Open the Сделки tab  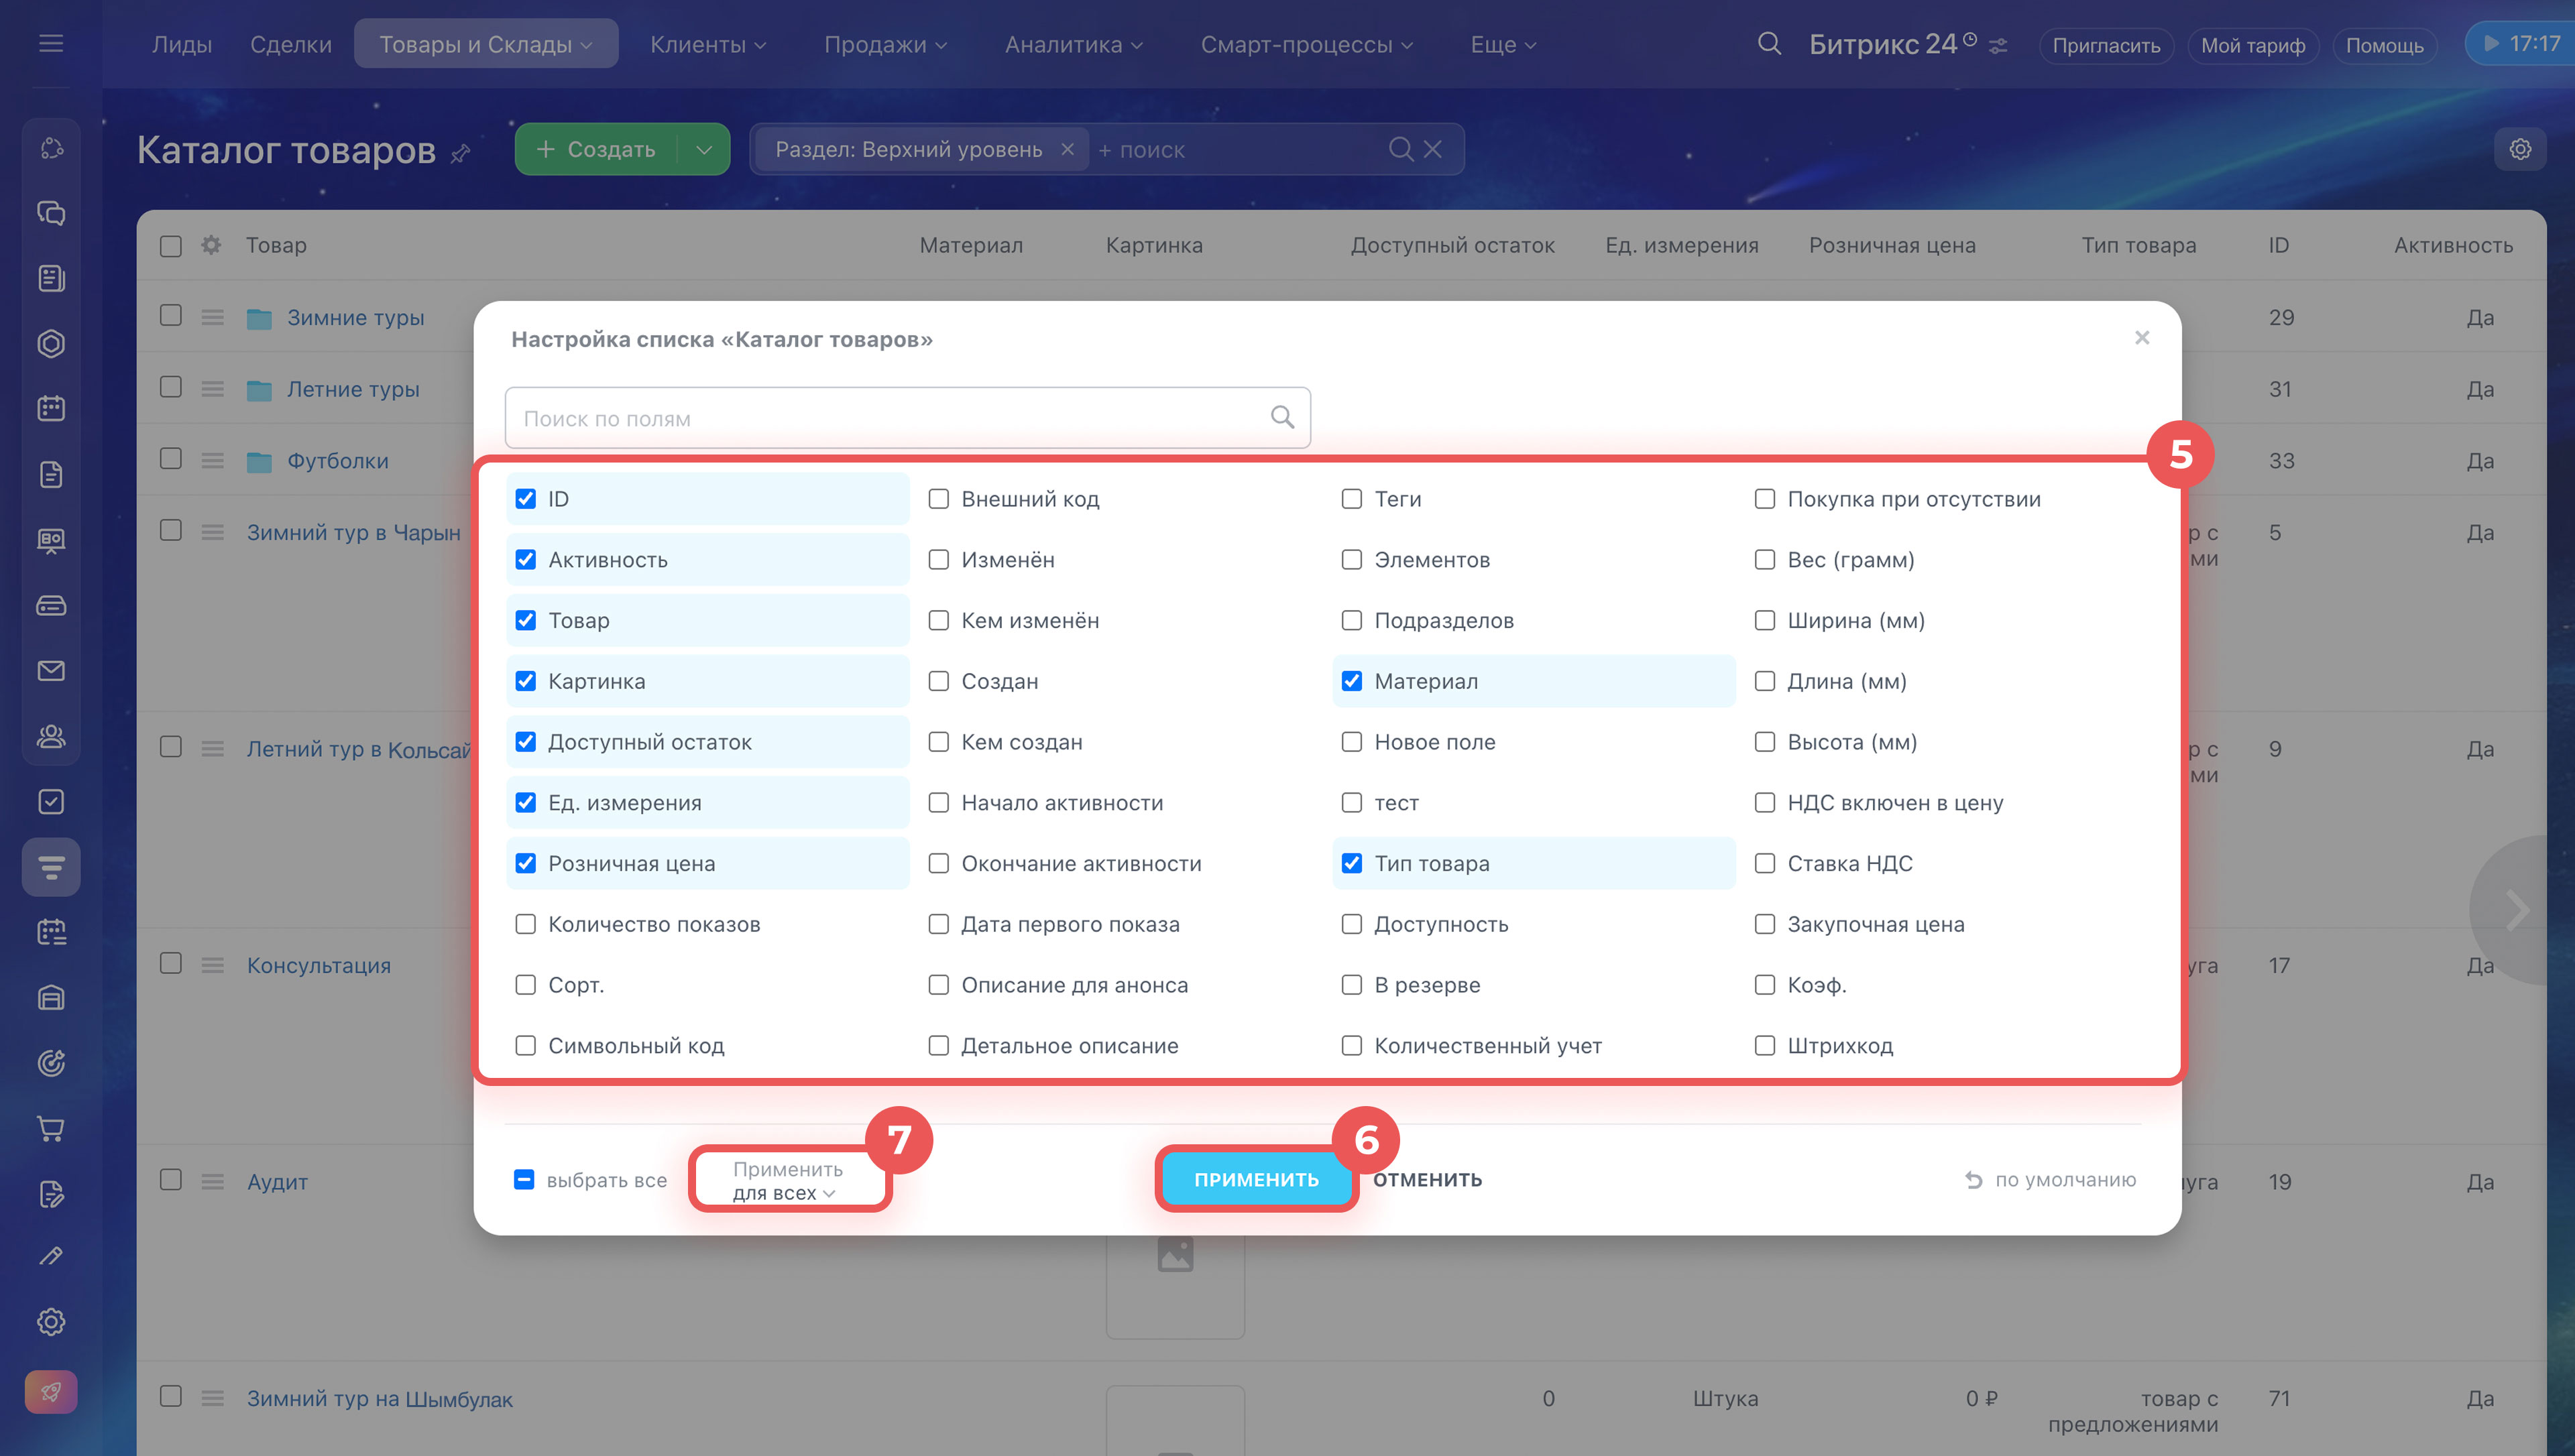point(290,45)
